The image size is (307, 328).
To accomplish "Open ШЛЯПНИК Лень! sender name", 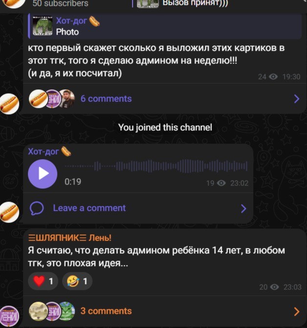I will [x=69, y=238].
